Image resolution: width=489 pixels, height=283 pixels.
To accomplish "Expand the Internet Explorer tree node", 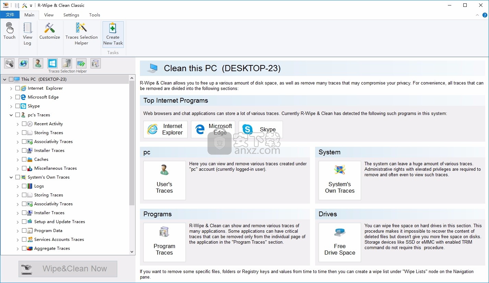I will [11, 88].
